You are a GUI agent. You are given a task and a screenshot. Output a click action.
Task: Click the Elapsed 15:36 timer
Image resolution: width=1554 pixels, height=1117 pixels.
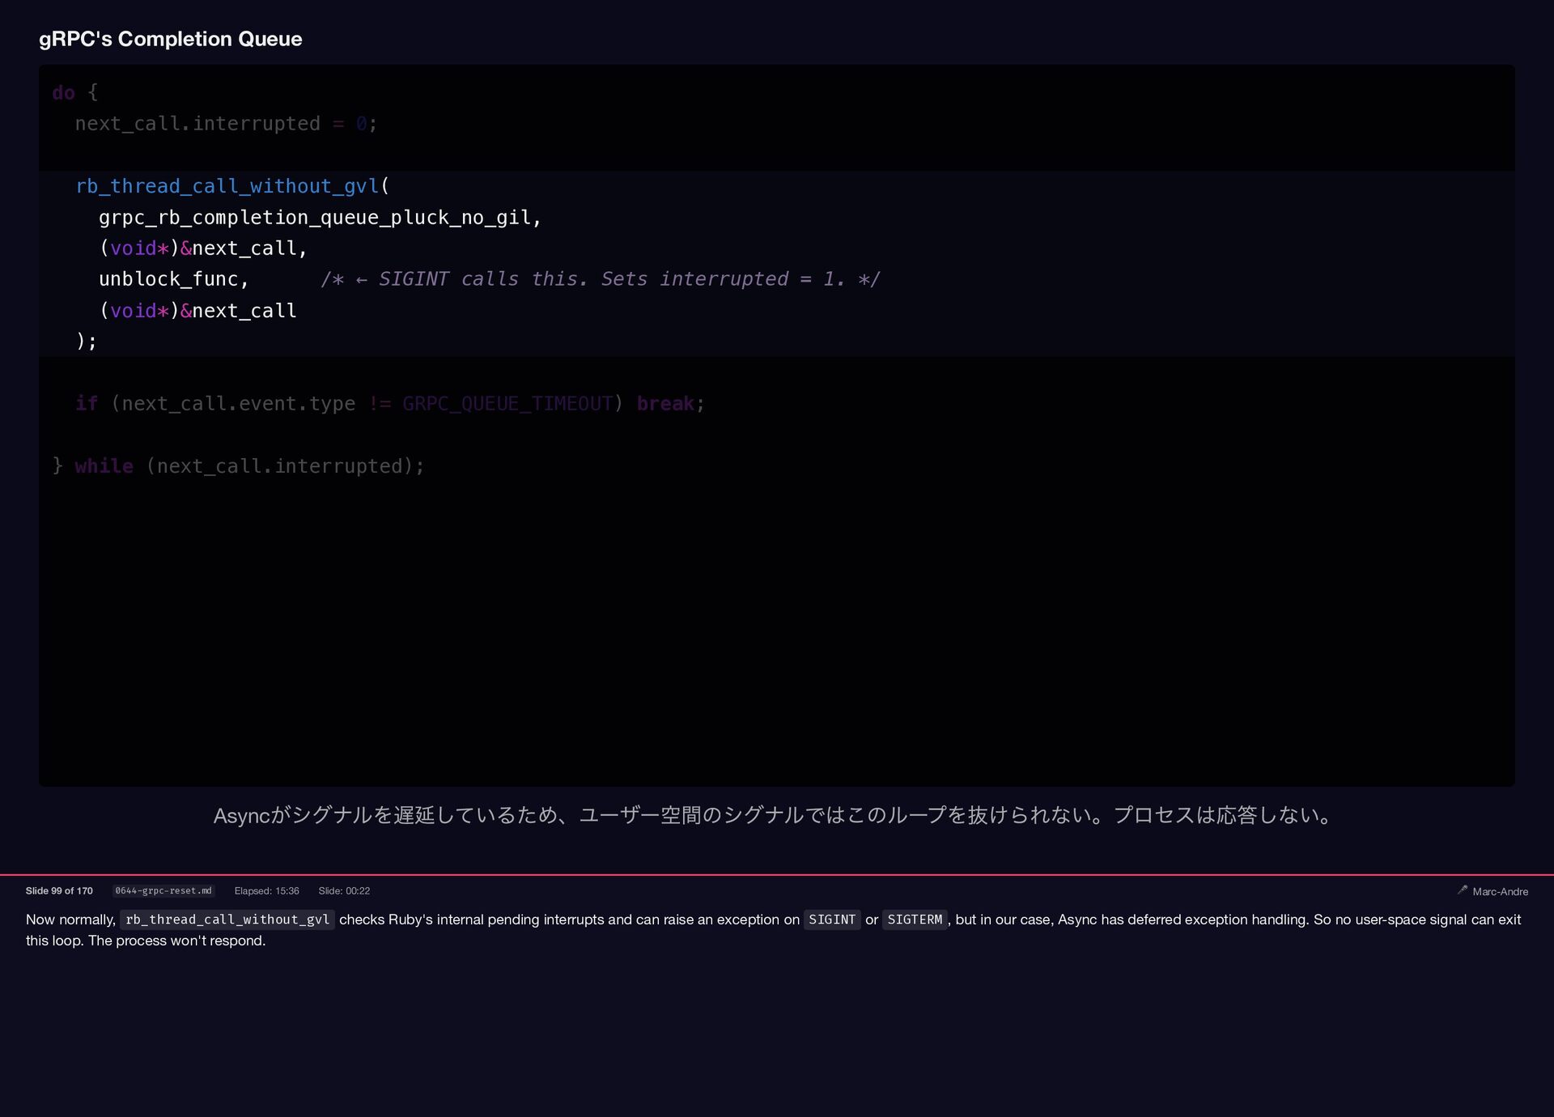click(x=266, y=890)
